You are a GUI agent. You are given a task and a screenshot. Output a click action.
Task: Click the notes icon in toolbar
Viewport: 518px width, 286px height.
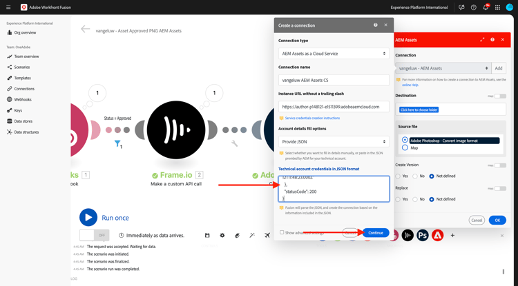point(237,235)
